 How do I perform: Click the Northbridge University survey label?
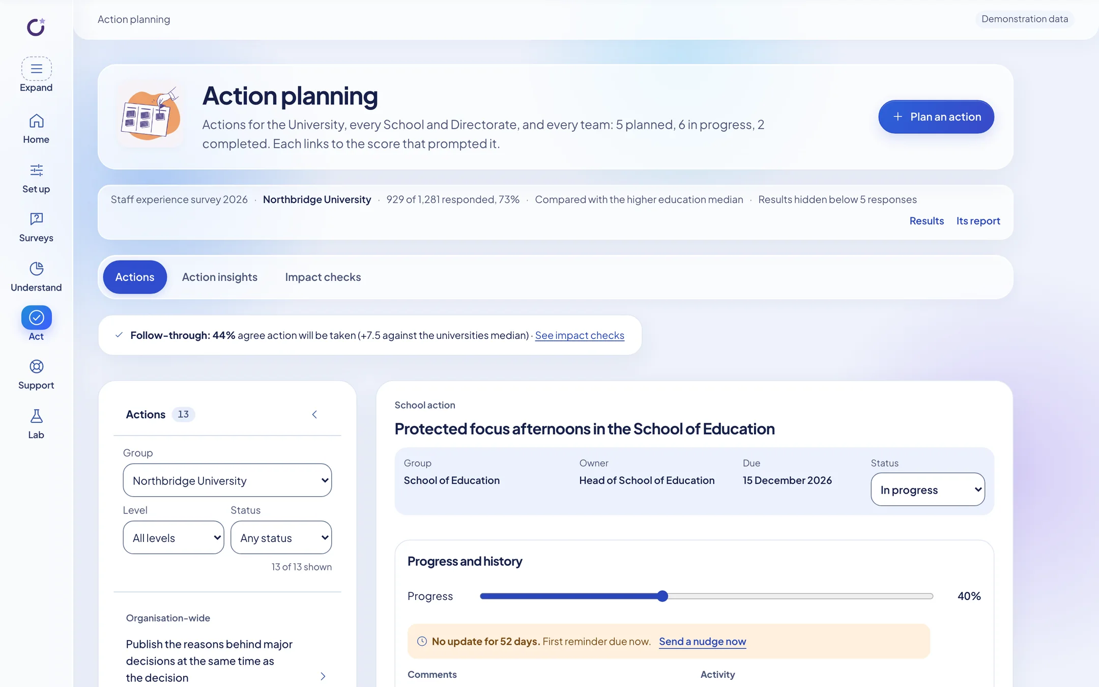coord(317,199)
